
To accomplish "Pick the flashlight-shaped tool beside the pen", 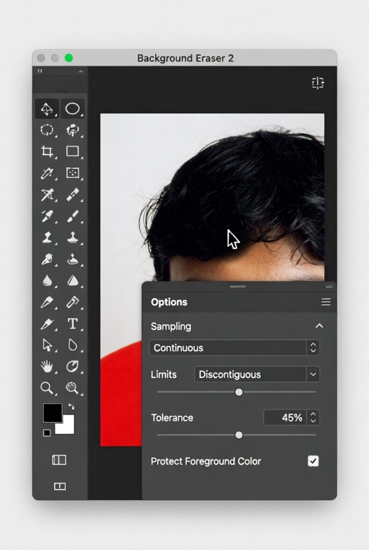I will pyautogui.click(x=73, y=302).
